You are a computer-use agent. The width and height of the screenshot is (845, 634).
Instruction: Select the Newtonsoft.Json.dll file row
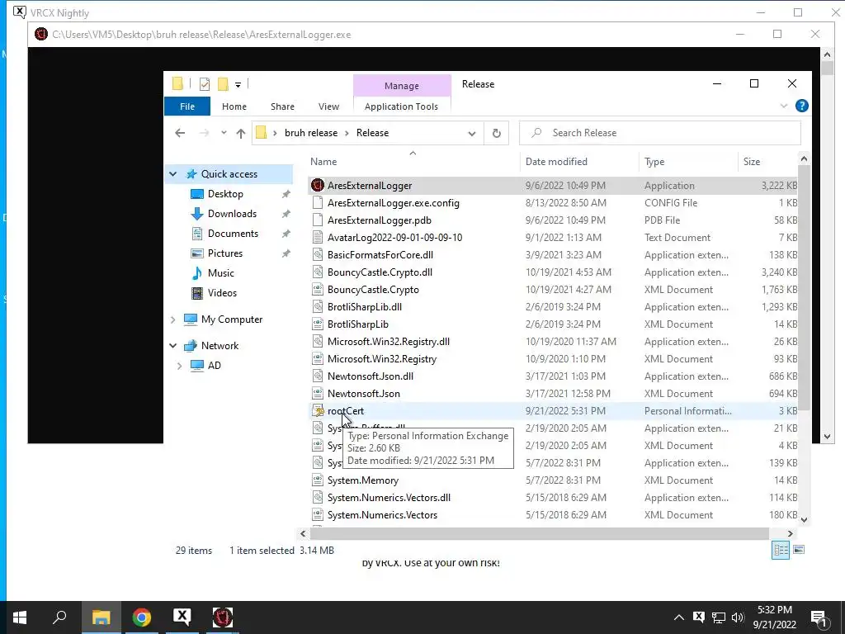click(x=554, y=376)
